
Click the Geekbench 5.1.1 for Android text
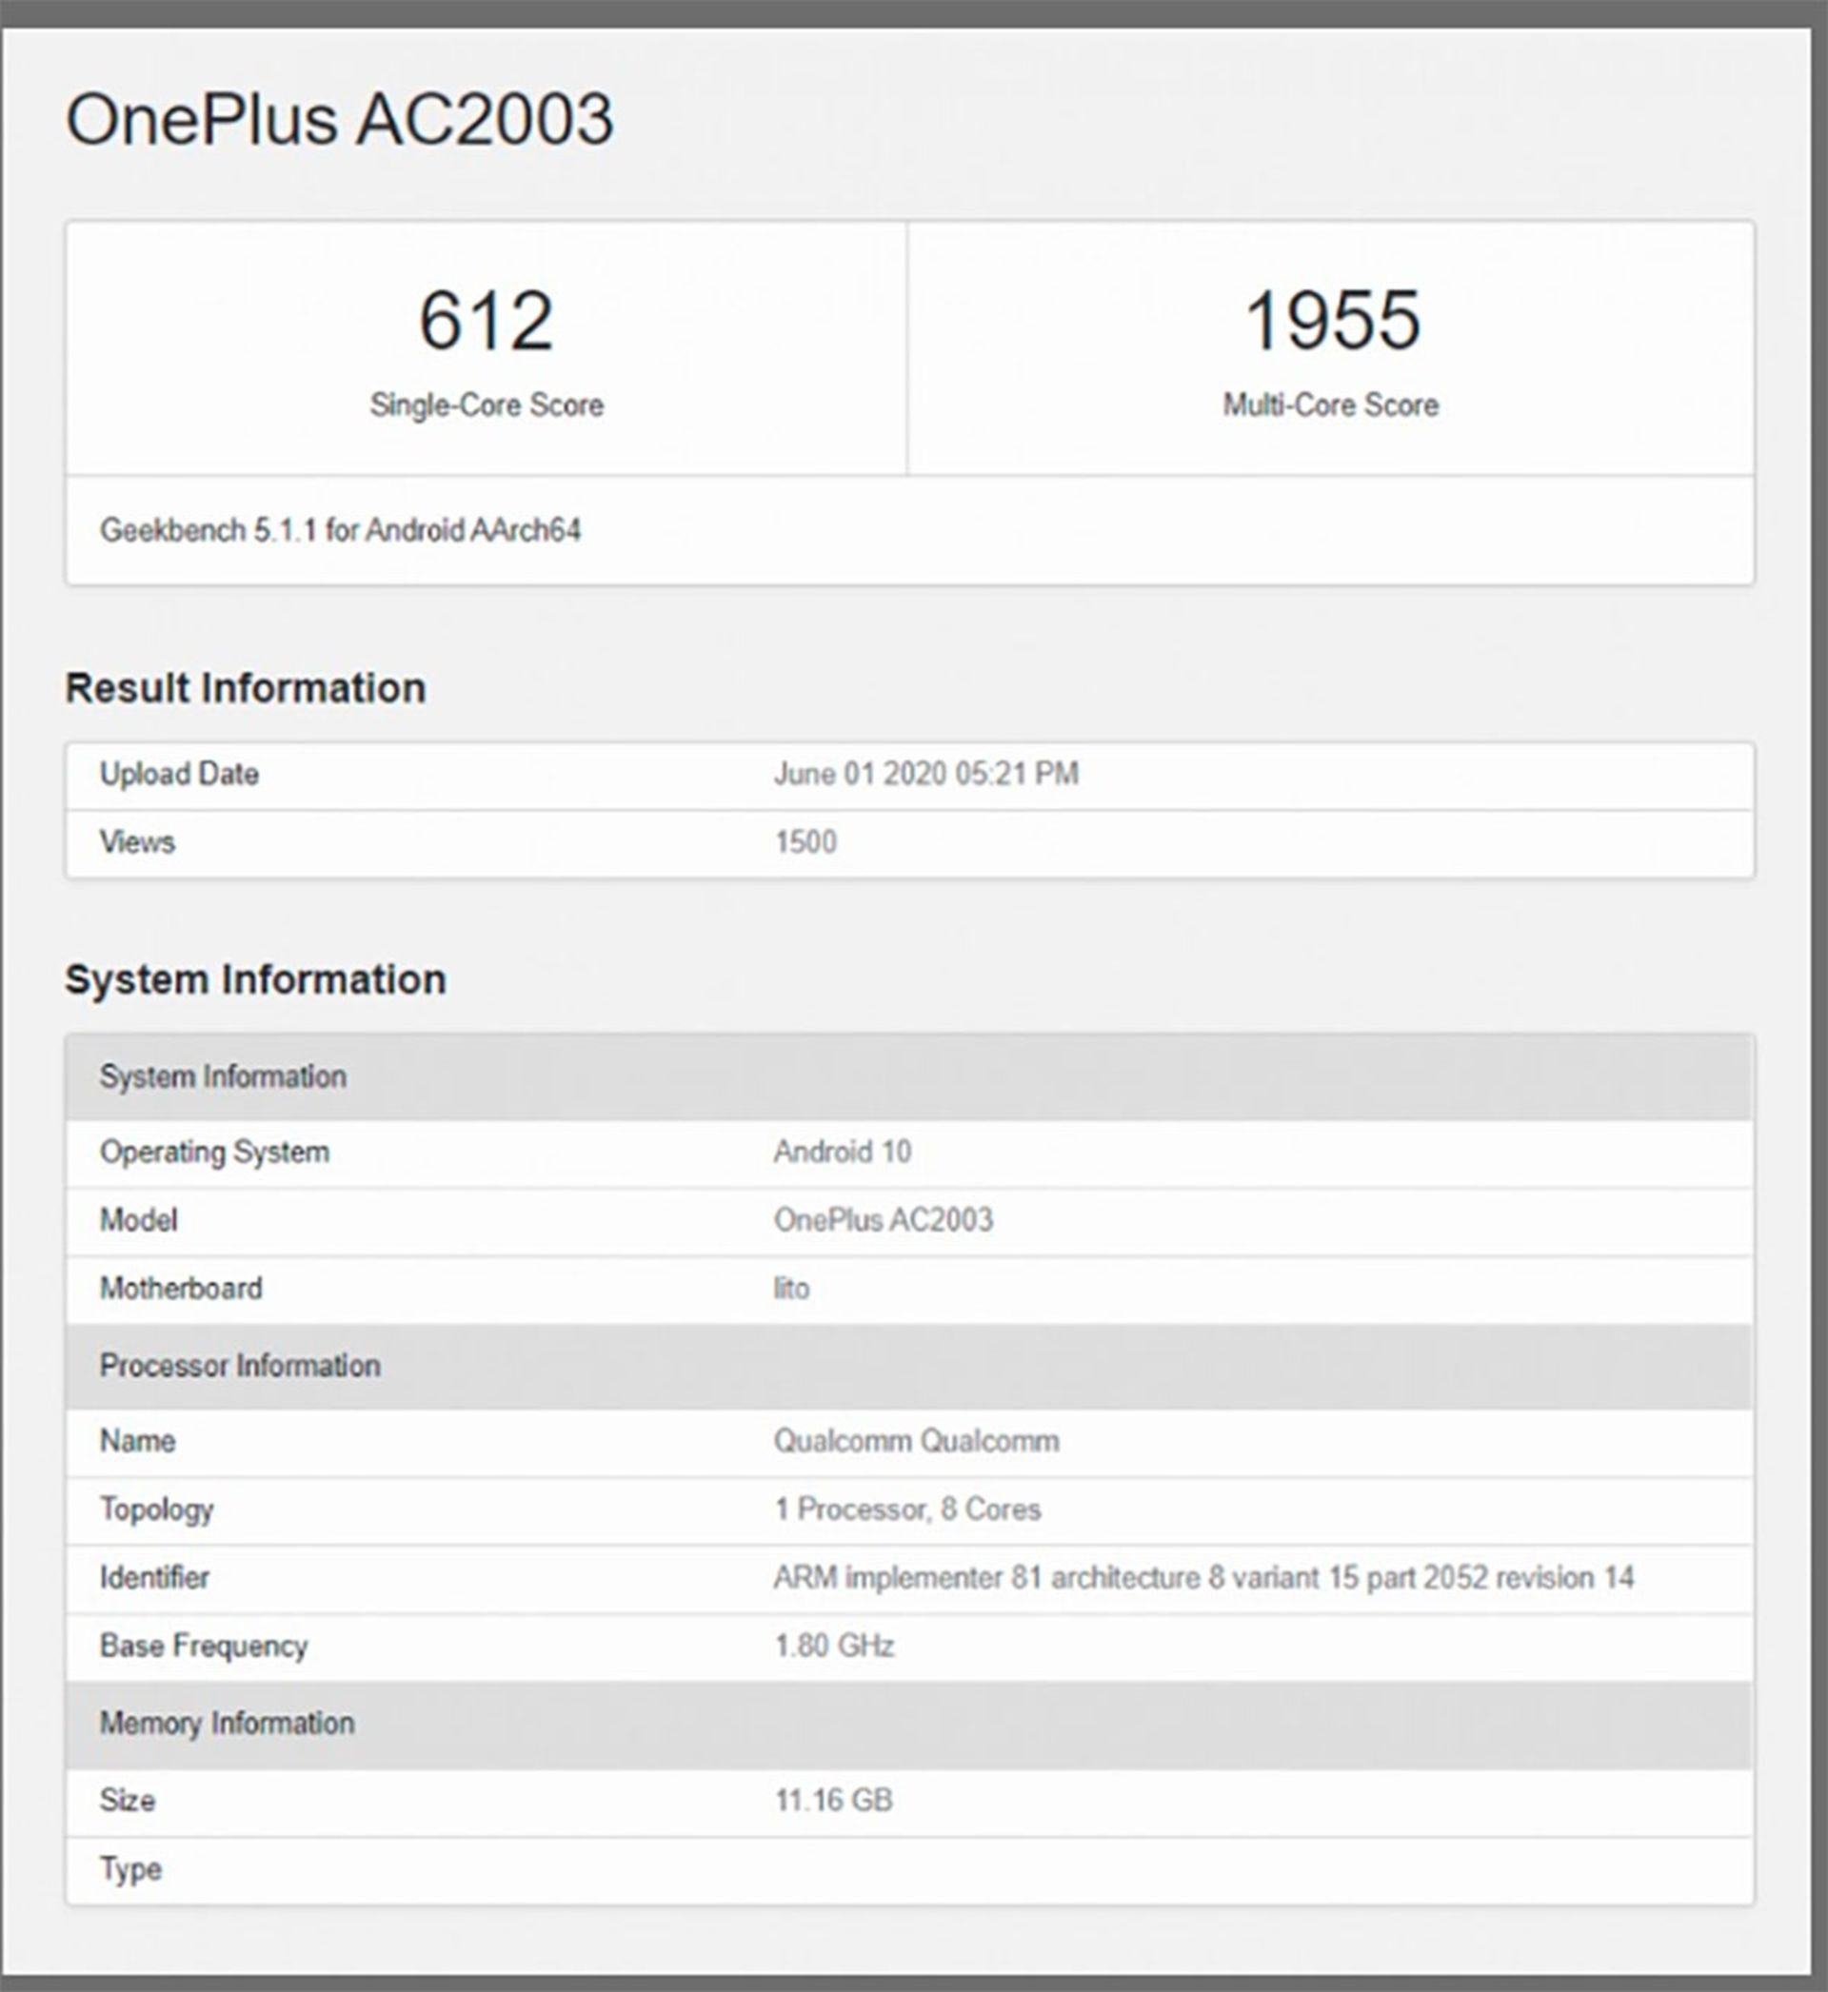click(x=339, y=531)
